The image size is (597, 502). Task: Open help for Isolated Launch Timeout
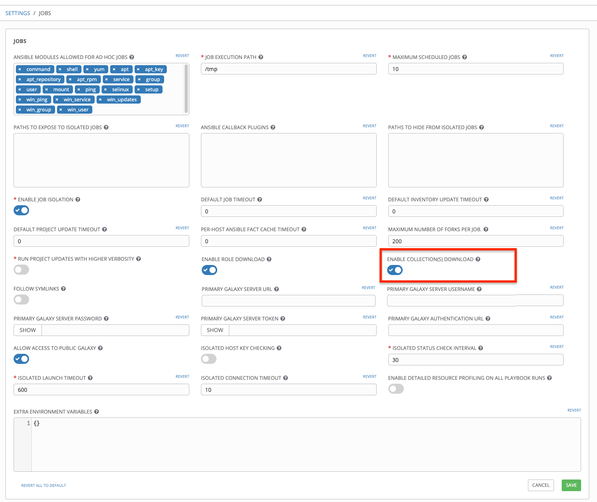click(90, 378)
